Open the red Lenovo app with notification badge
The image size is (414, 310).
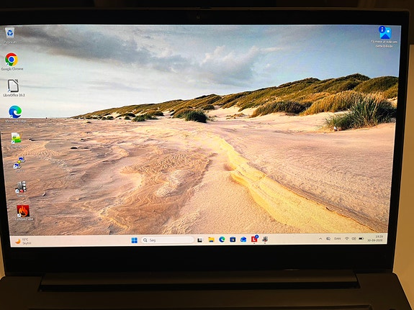[x=255, y=239]
